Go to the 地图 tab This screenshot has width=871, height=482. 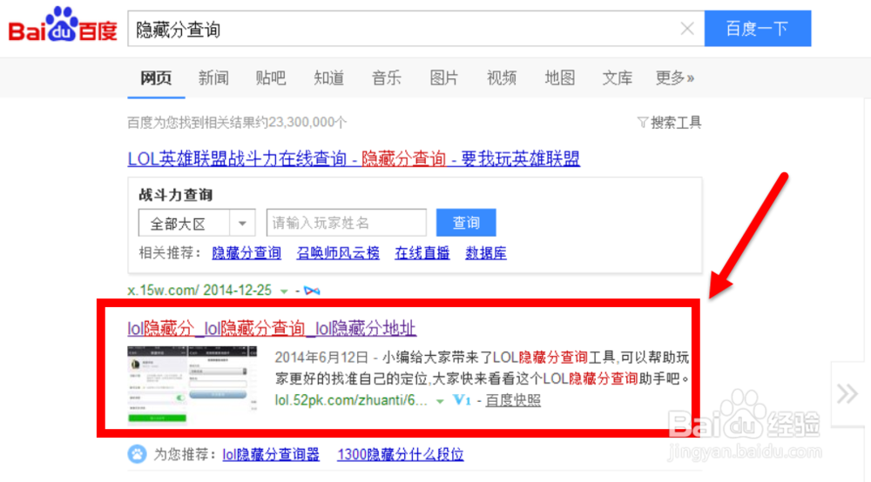[x=560, y=78]
